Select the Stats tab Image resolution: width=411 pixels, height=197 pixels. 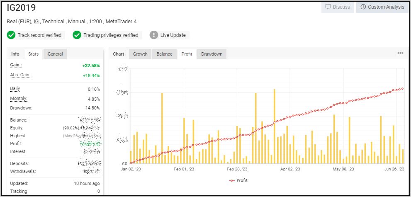click(x=34, y=54)
